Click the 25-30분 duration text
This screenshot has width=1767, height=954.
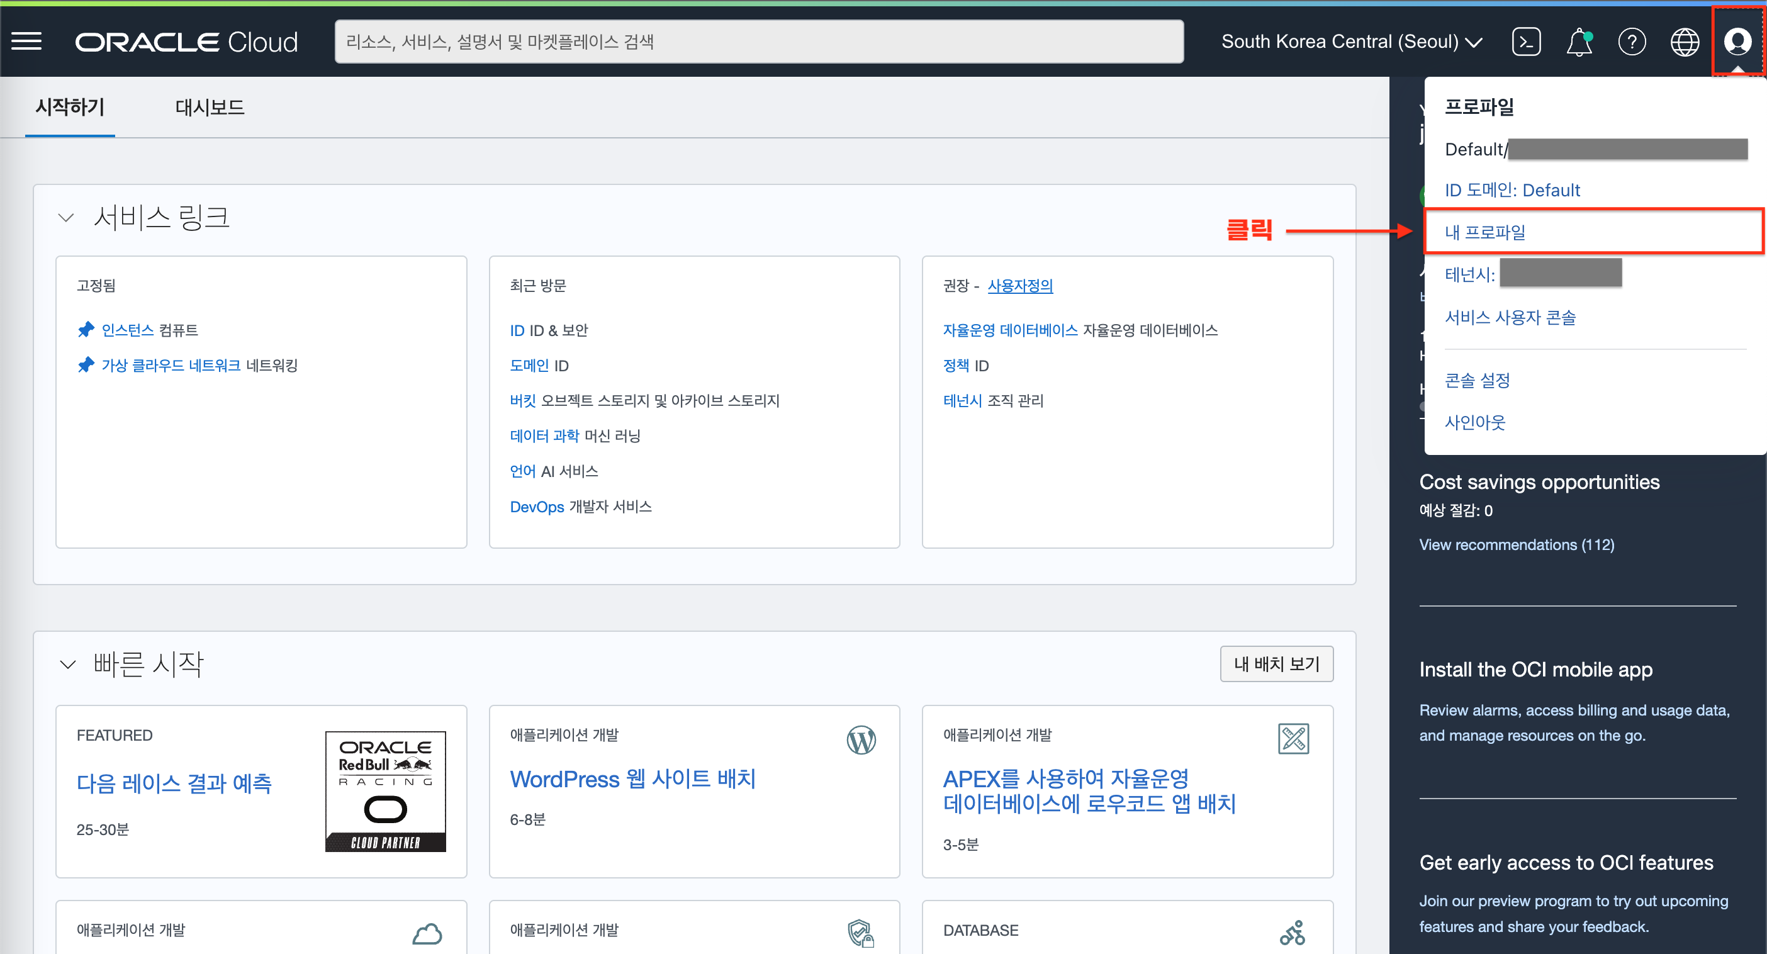(x=103, y=829)
